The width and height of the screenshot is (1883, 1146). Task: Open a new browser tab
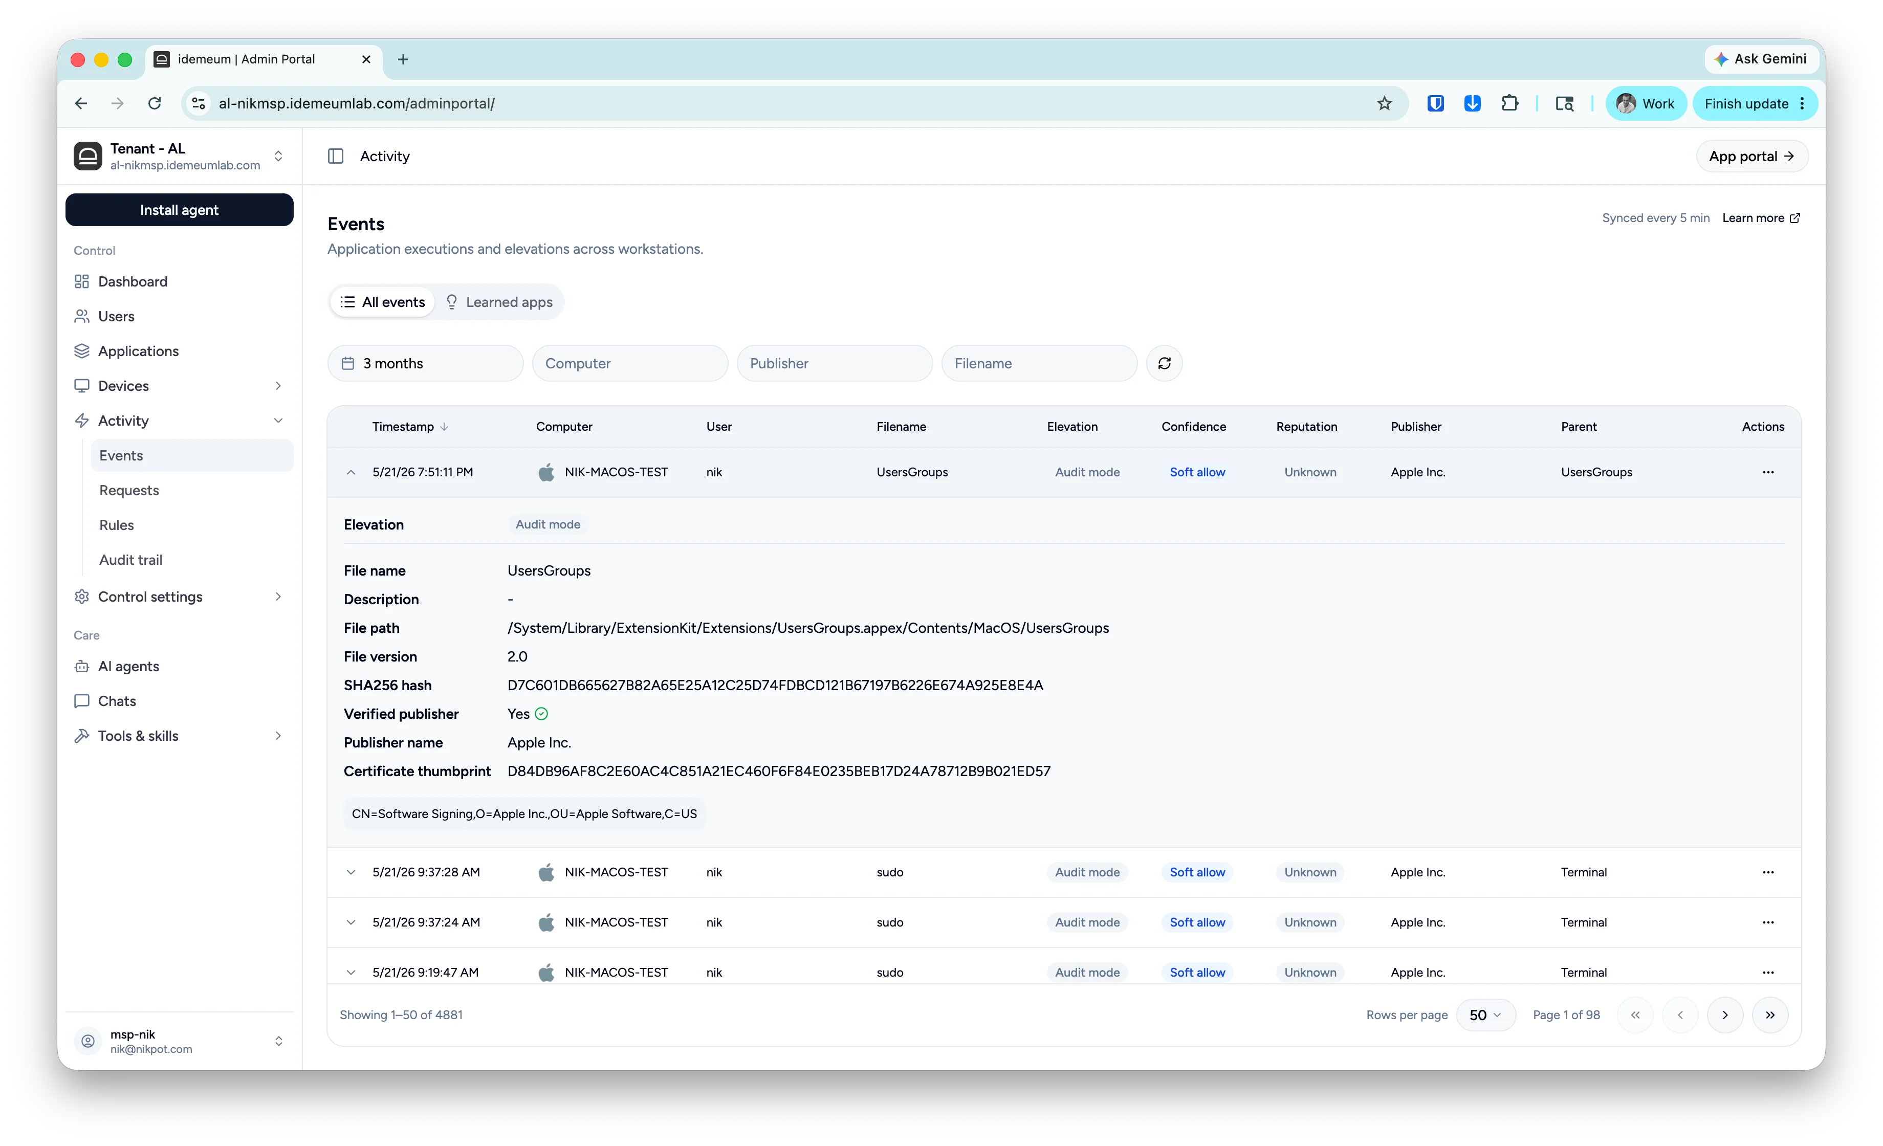[403, 59]
